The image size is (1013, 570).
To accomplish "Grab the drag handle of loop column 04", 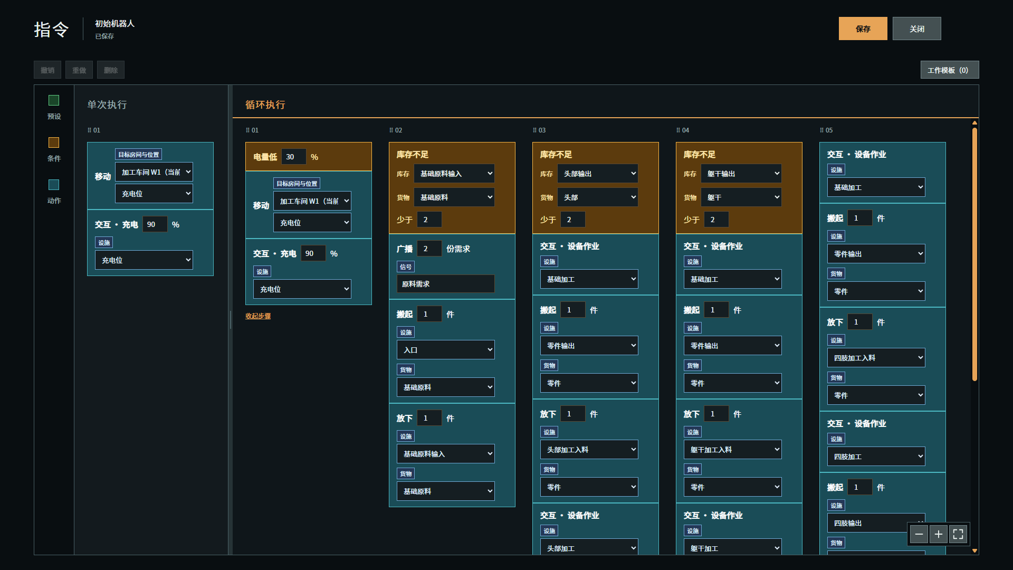I will [678, 130].
